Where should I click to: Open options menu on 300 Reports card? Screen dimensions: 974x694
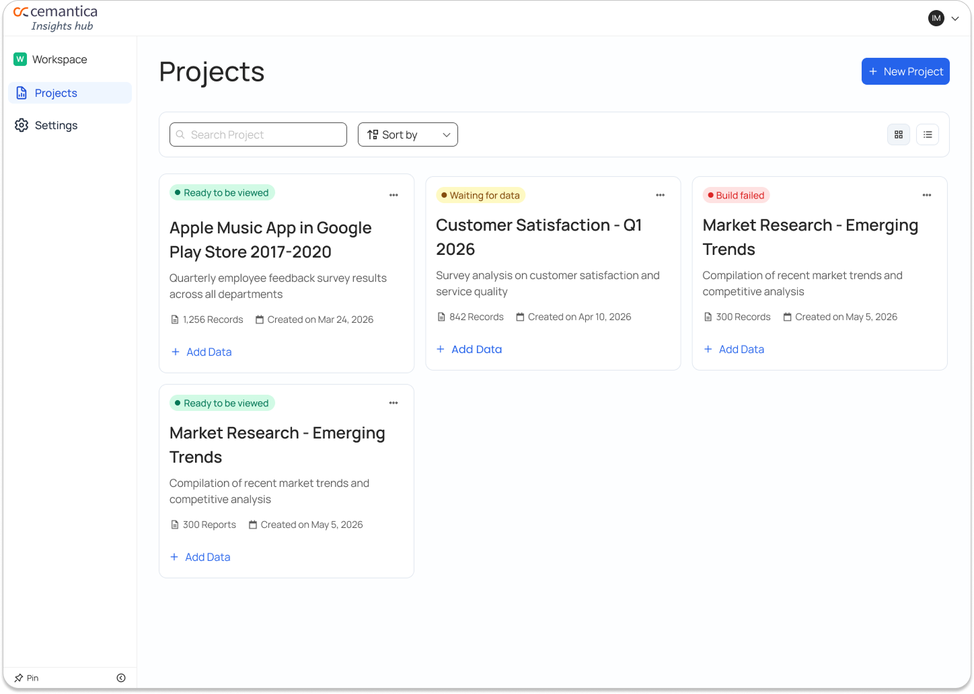394,403
